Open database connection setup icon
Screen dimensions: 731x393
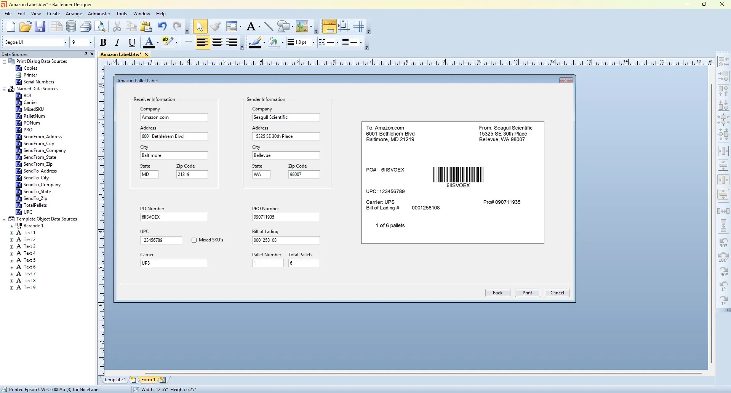(x=71, y=26)
